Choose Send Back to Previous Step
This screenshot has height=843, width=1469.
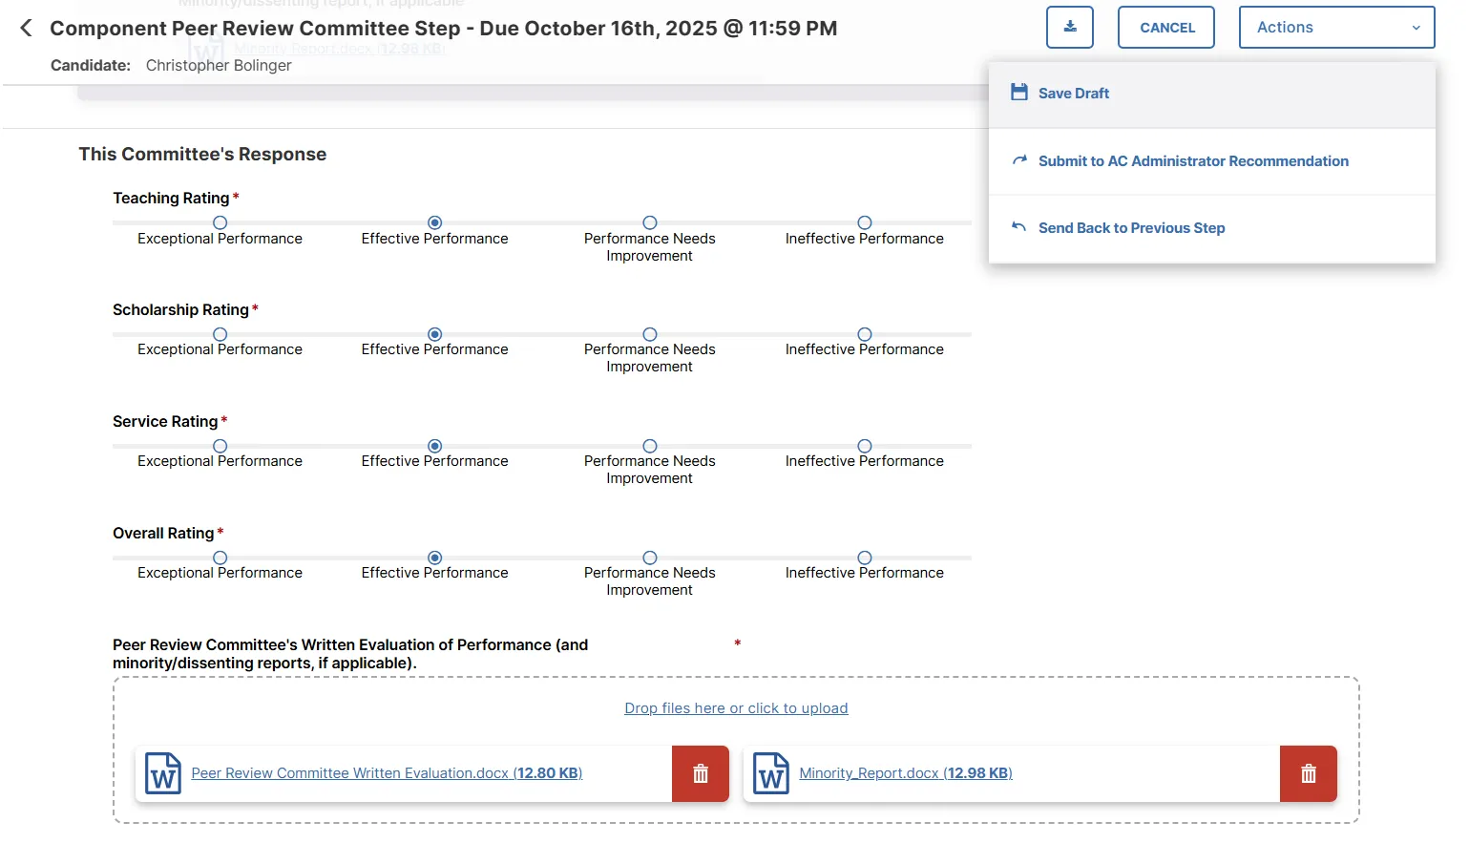click(x=1131, y=227)
